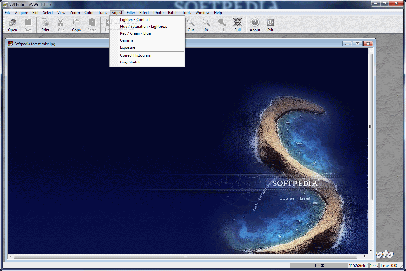Viewport: 406px width, 271px height.
Task: Click the vertical scrollbar thumb of image
Action: [x=370, y=127]
